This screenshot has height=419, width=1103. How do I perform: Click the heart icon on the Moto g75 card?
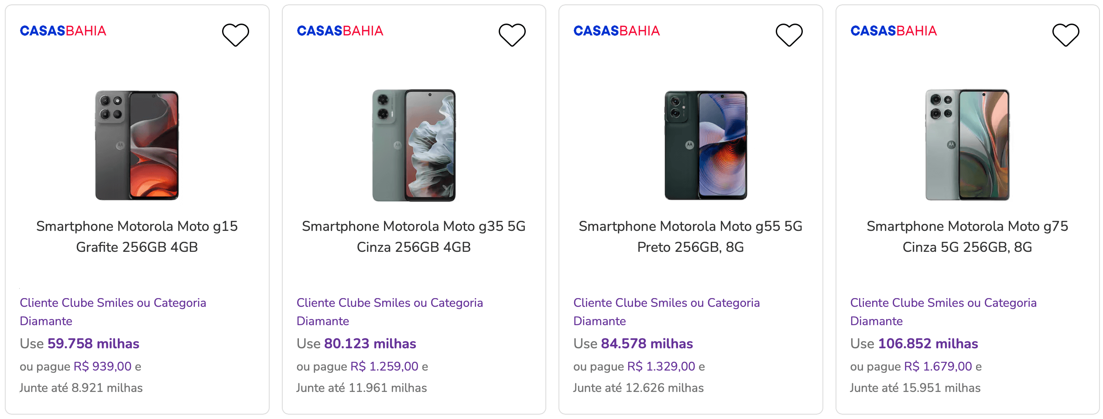1066,35
